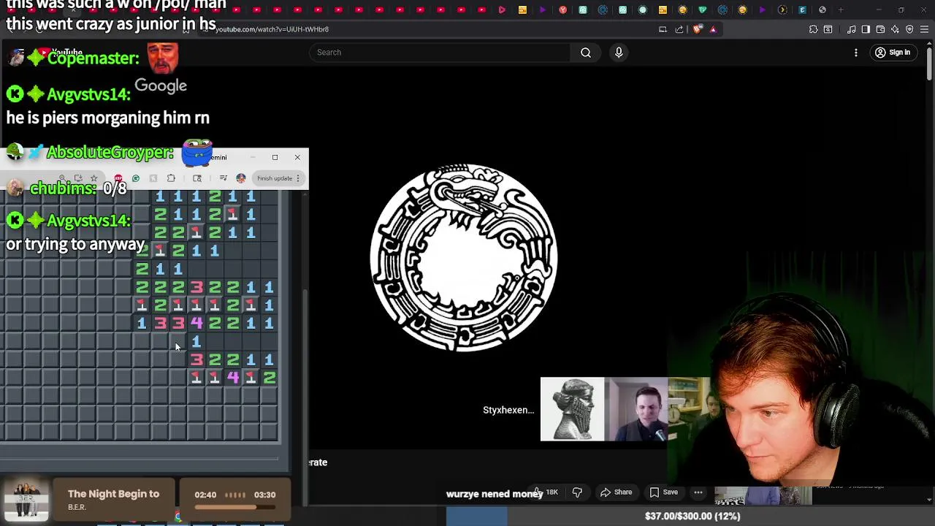The height and width of the screenshot is (526, 935).
Task: Click The Night Begin to song title
Action: tap(113, 494)
